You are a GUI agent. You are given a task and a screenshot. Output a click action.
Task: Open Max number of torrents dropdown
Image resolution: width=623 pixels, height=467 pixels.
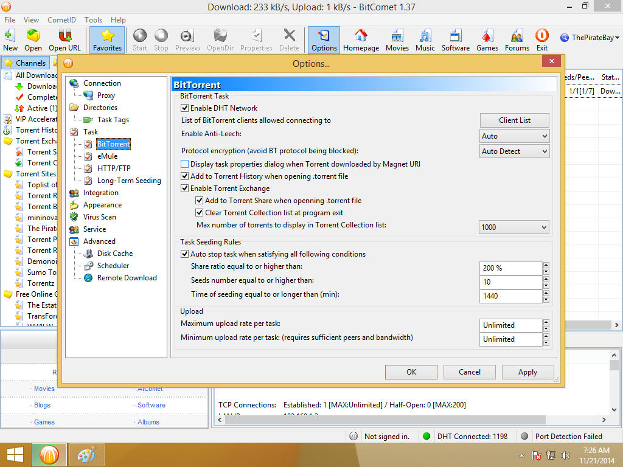tap(513, 227)
